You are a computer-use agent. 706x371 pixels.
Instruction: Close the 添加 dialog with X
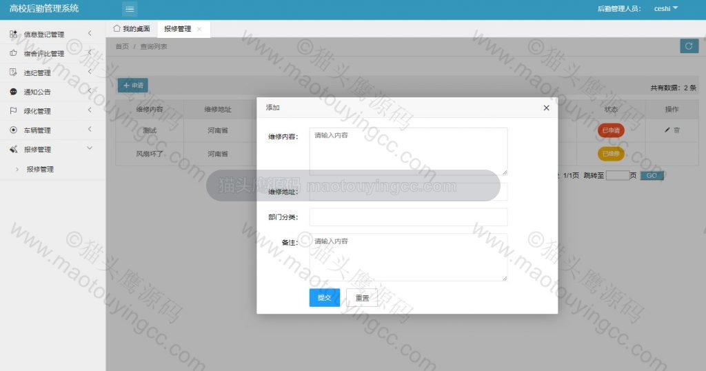pyautogui.click(x=546, y=108)
